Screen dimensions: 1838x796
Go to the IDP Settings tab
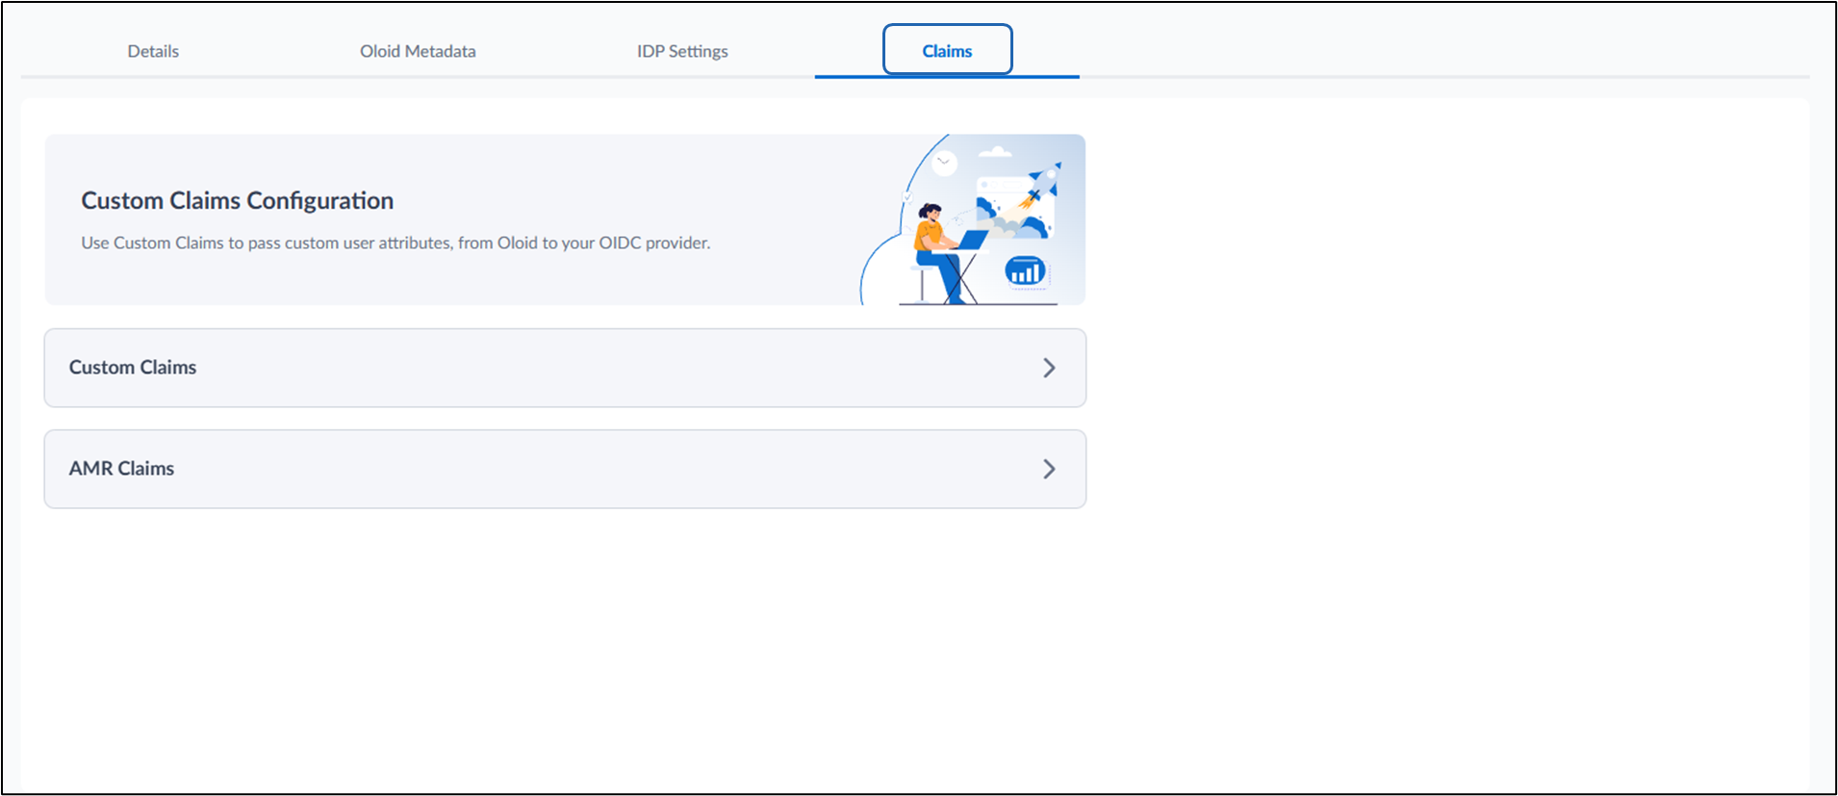[682, 51]
